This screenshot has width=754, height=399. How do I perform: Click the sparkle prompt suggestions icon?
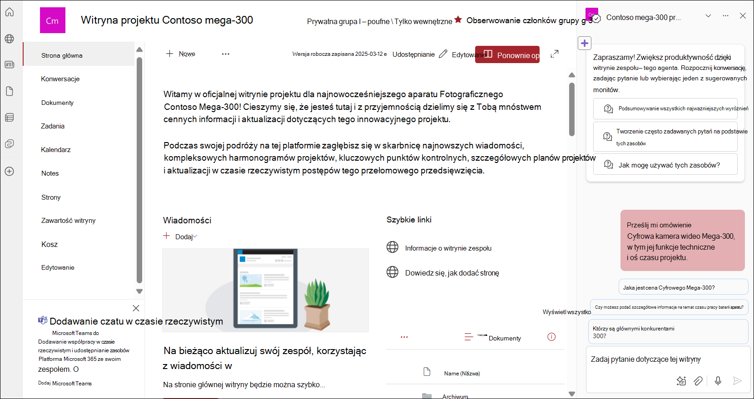click(x=681, y=381)
